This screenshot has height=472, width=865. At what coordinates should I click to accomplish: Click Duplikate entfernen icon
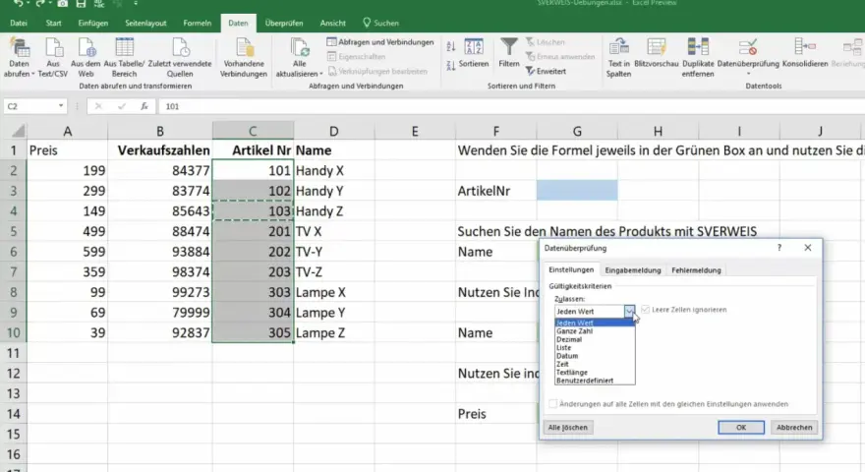click(x=698, y=48)
